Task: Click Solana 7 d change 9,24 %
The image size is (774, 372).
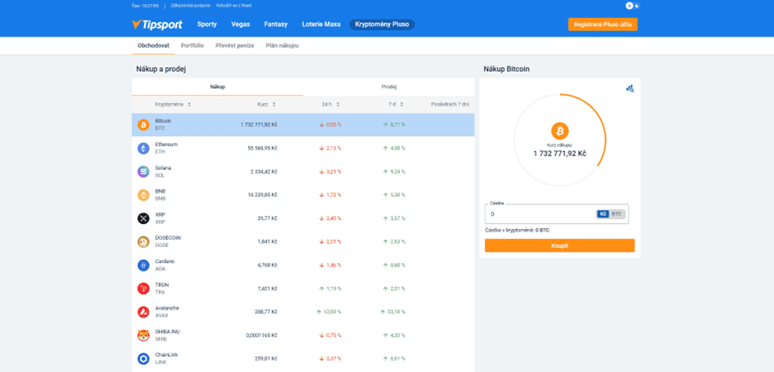Action: (394, 172)
